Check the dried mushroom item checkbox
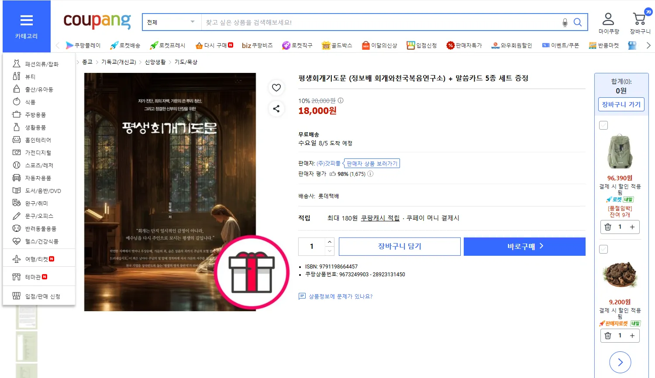The width and height of the screenshot is (655, 378). click(603, 249)
